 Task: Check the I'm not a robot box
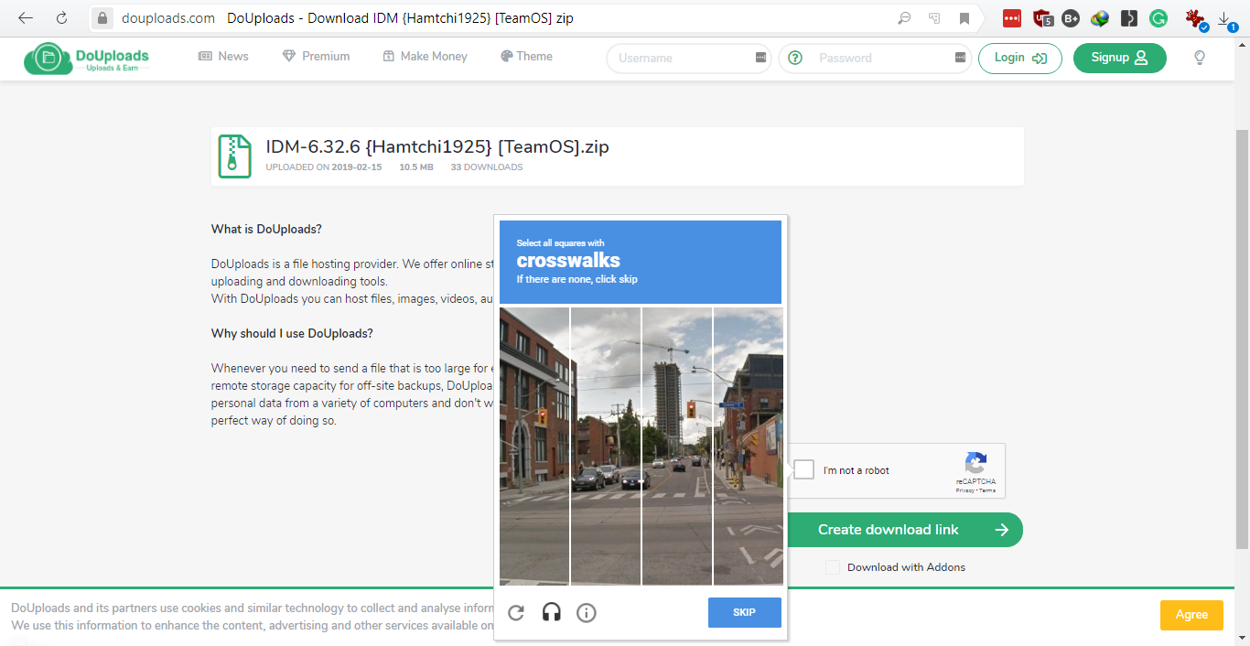[803, 469]
